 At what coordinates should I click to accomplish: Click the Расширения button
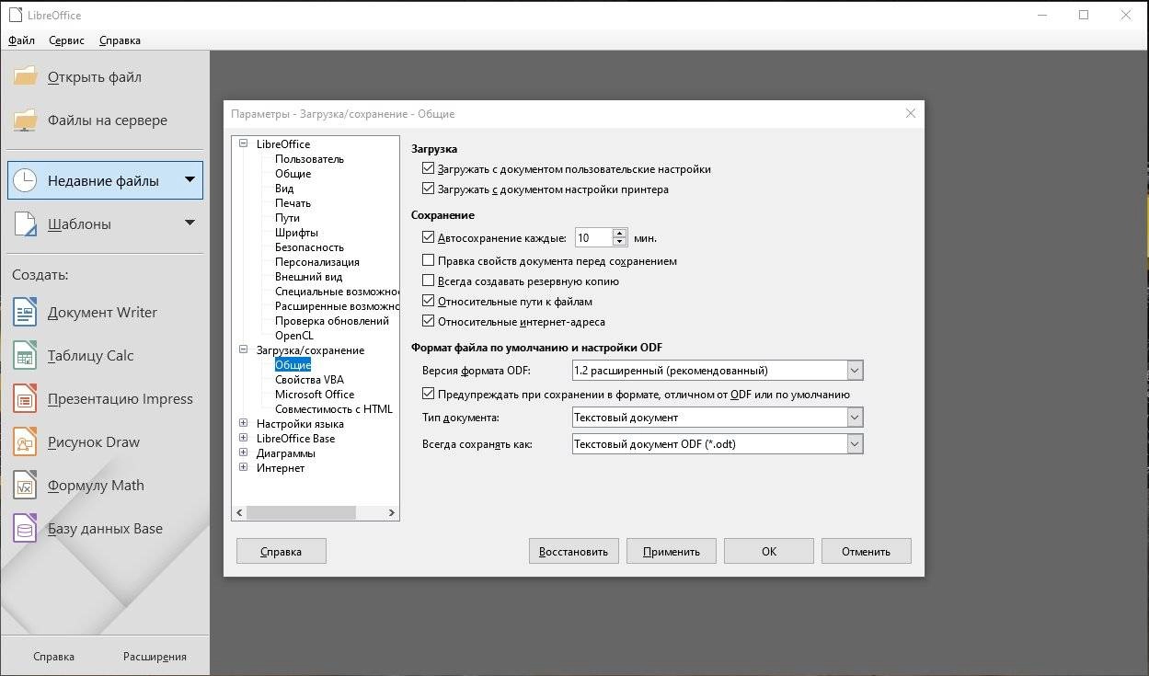pyautogui.click(x=155, y=657)
